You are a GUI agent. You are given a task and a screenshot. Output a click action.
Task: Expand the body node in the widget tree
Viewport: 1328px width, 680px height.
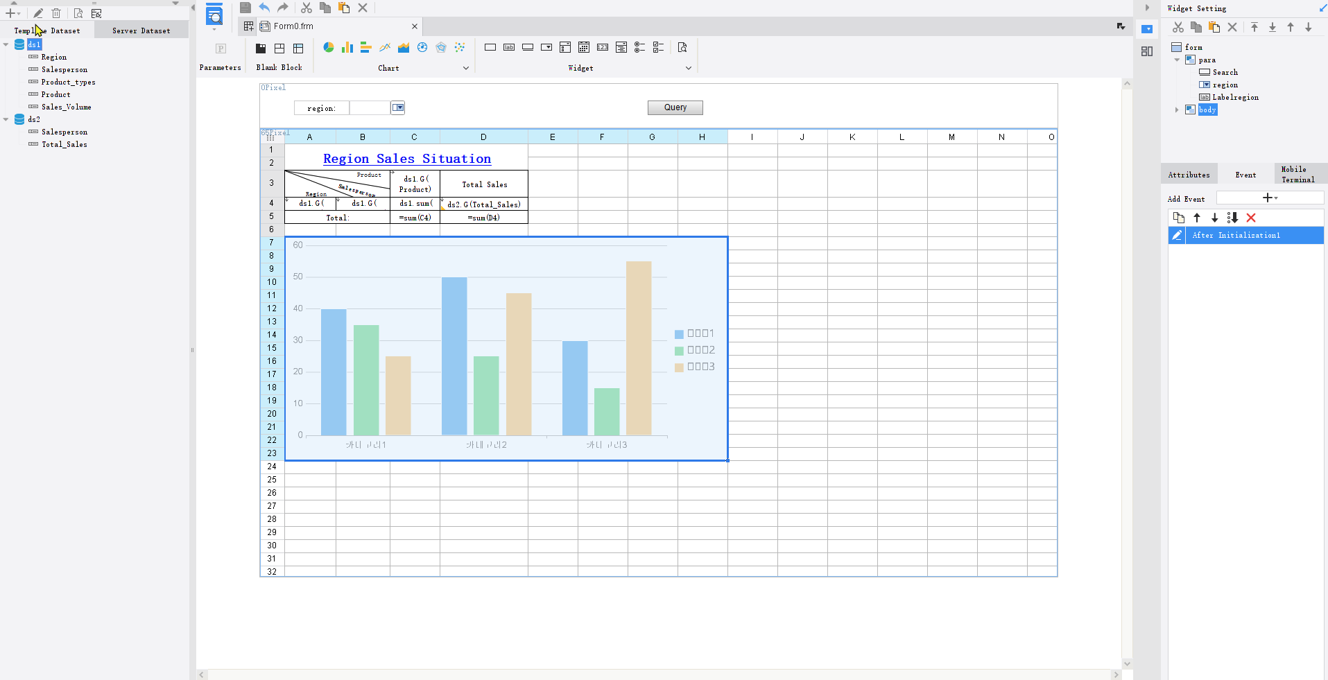(x=1177, y=110)
